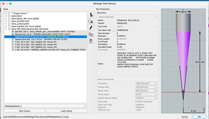209x119 pixels.
Task: Click the OK button
Action: [x=199, y=117]
